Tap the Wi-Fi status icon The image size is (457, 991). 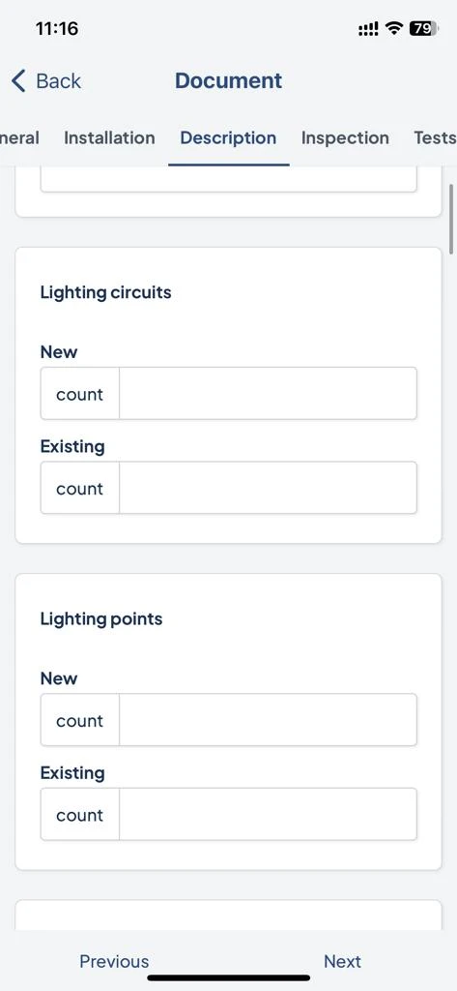coord(394,28)
